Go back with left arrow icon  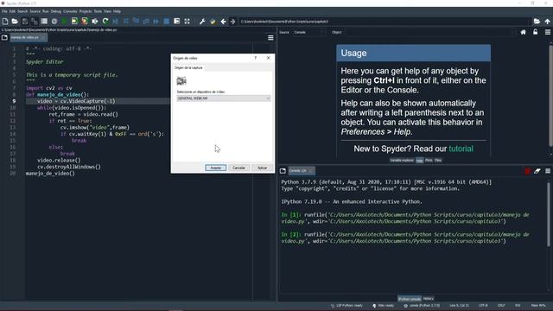coord(223,22)
